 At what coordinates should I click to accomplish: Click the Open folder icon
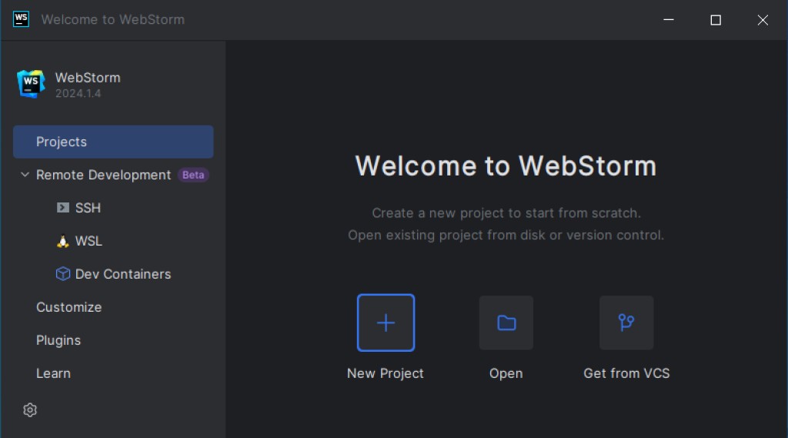(x=506, y=323)
